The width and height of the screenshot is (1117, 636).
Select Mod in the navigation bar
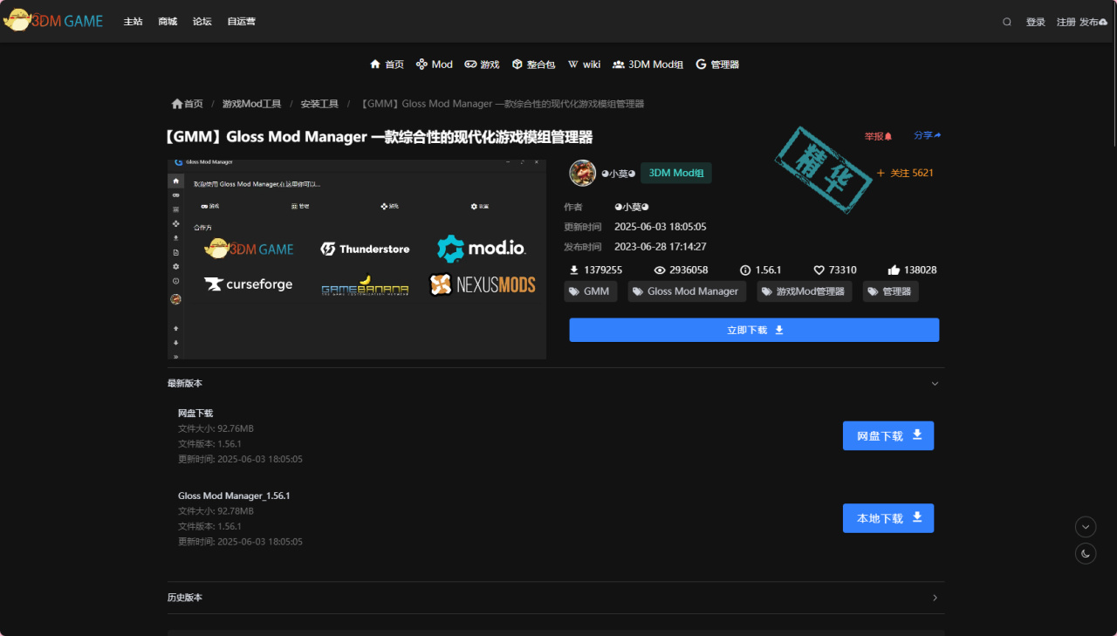(x=434, y=65)
